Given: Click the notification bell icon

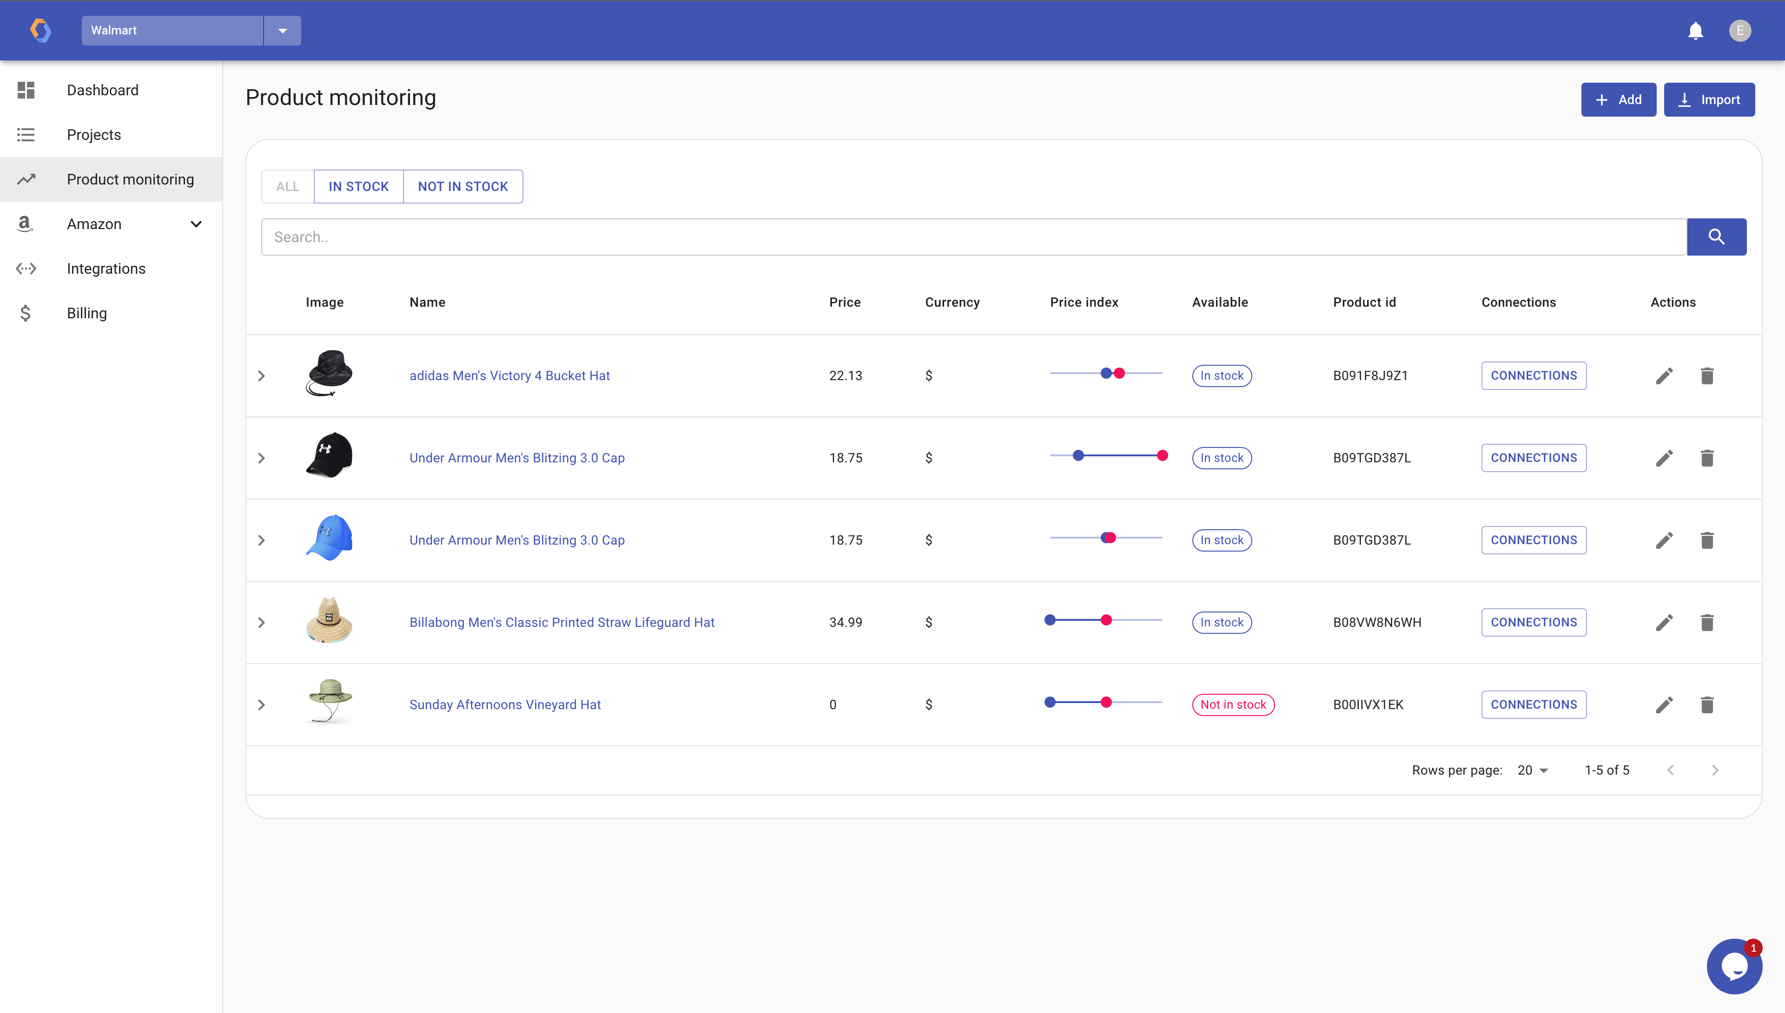Looking at the screenshot, I should (1695, 31).
